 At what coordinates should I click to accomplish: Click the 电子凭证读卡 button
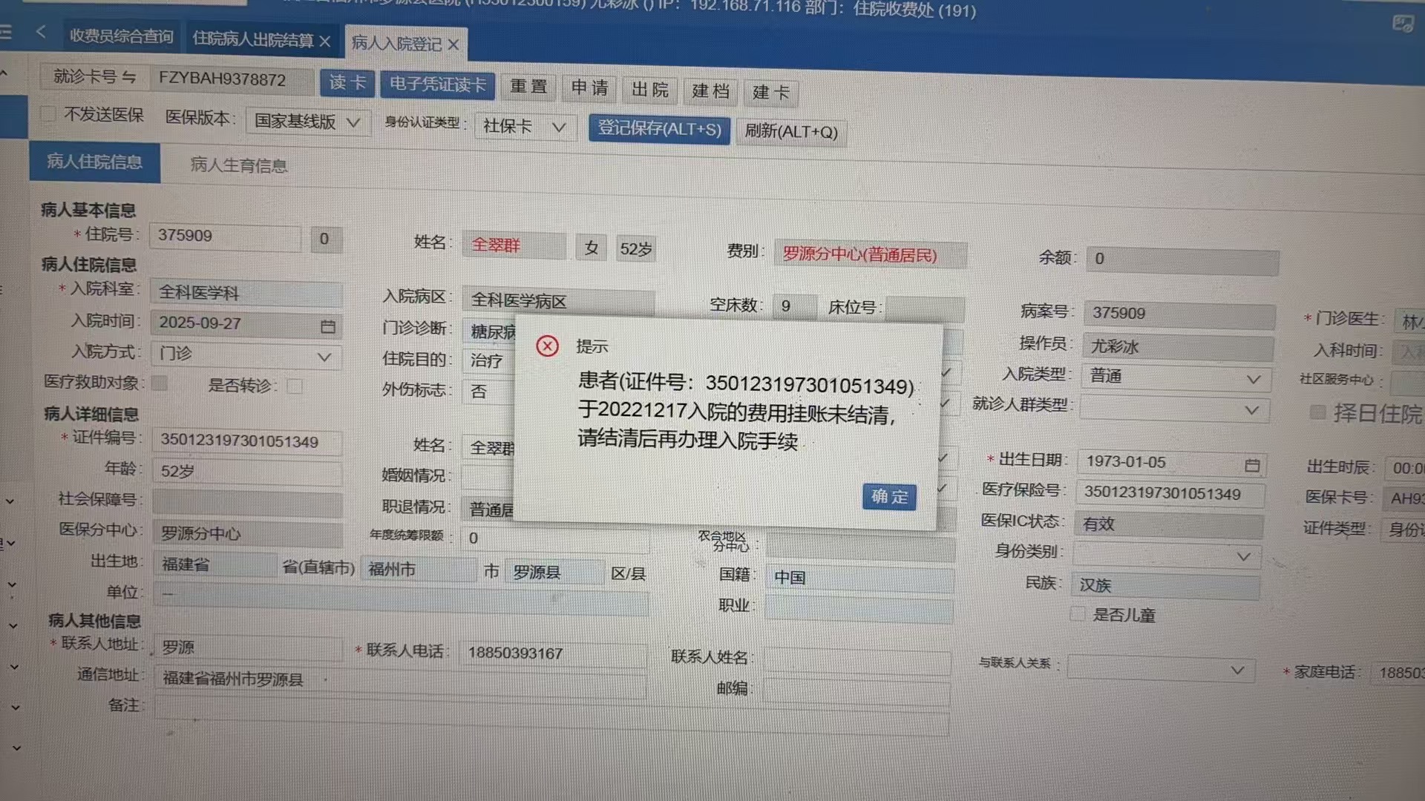[437, 85]
